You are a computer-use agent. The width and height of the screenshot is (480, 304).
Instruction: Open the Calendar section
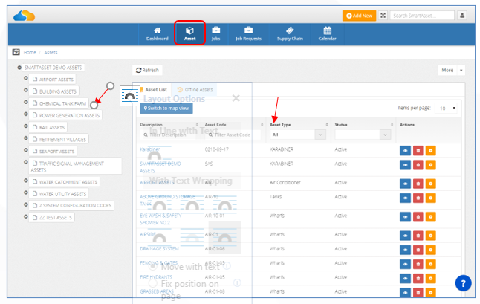327,34
